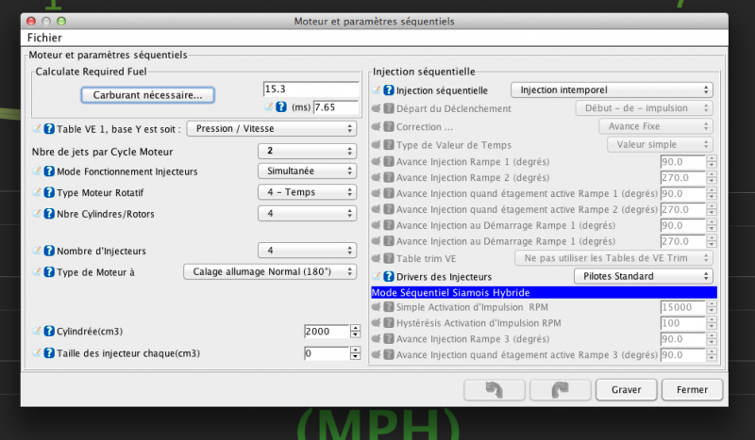Click Nbre de jets par Cycle Moteur label
This screenshot has height=440, width=755.
click(x=102, y=152)
